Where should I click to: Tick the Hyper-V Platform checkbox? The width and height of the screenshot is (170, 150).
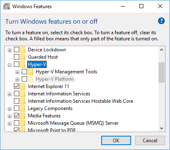[x=24, y=79]
